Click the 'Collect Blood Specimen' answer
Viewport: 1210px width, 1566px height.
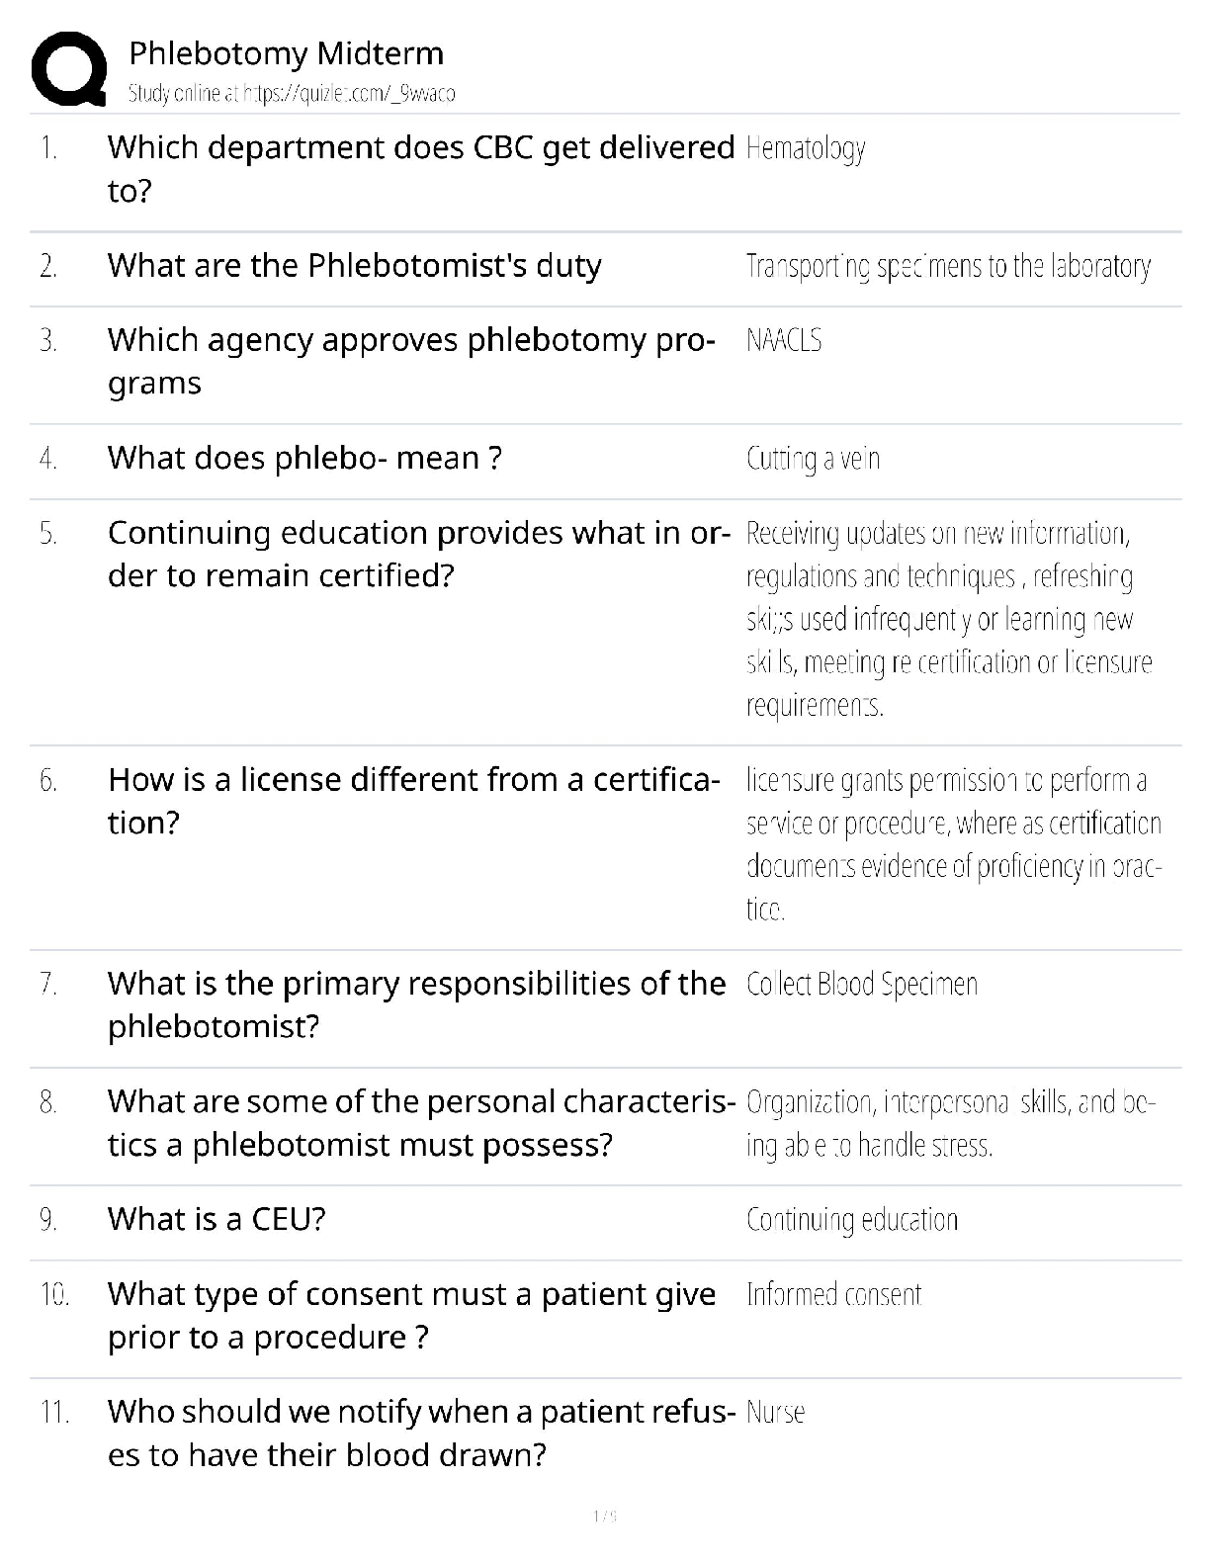[x=861, y=984]
